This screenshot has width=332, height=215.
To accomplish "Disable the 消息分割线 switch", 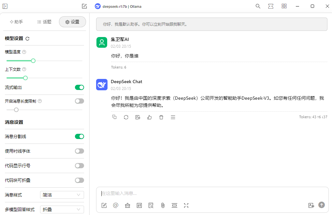I will click(x=79, y=136).
